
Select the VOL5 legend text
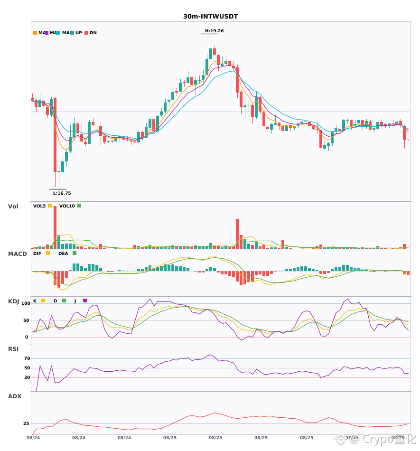click(x=39, y=206)
